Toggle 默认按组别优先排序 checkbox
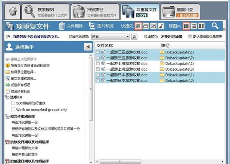This screenshot has width=230, height=164. [190, 36]
